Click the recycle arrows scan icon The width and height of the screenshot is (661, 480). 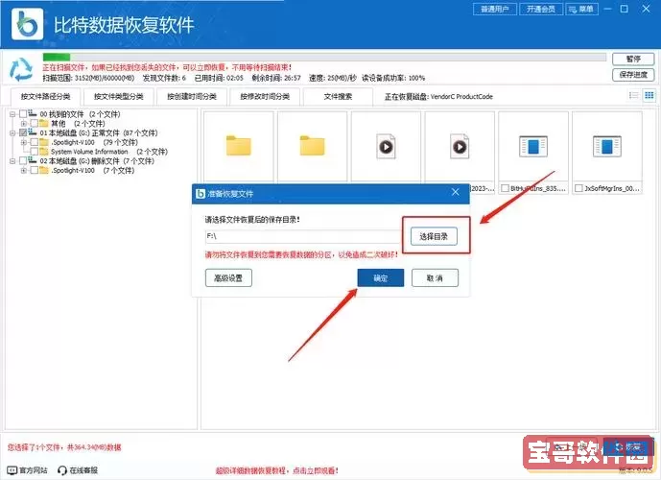coord(21,69)
